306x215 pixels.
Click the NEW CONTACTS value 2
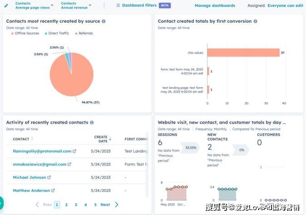click(x=210, y=147)
